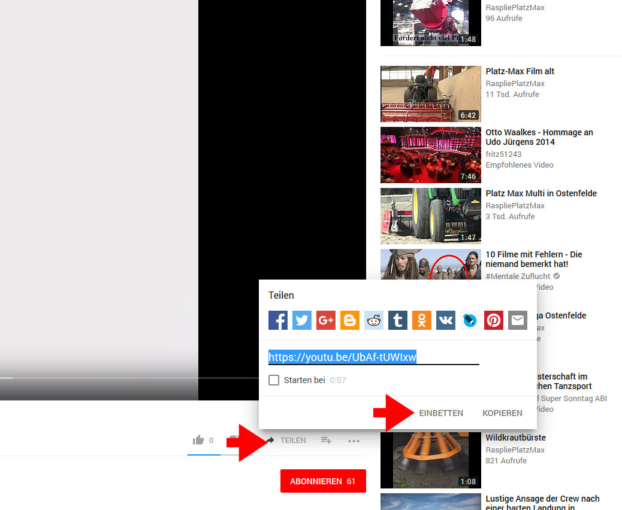Open '10 Filme mit Fehlern' video title

(533, 259)
